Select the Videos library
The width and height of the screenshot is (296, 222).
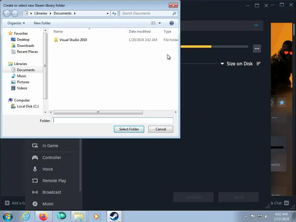point(22,88)
